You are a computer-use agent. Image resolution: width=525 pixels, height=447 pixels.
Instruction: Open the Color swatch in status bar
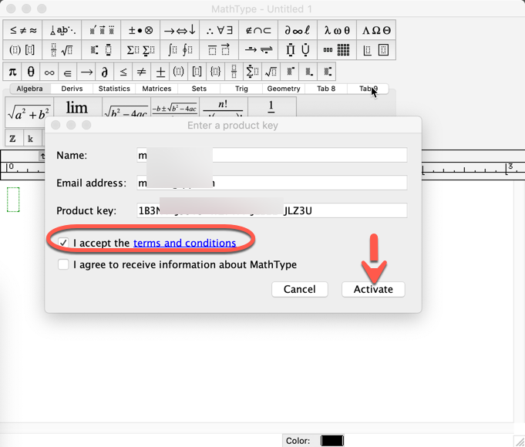coord(332,441)
